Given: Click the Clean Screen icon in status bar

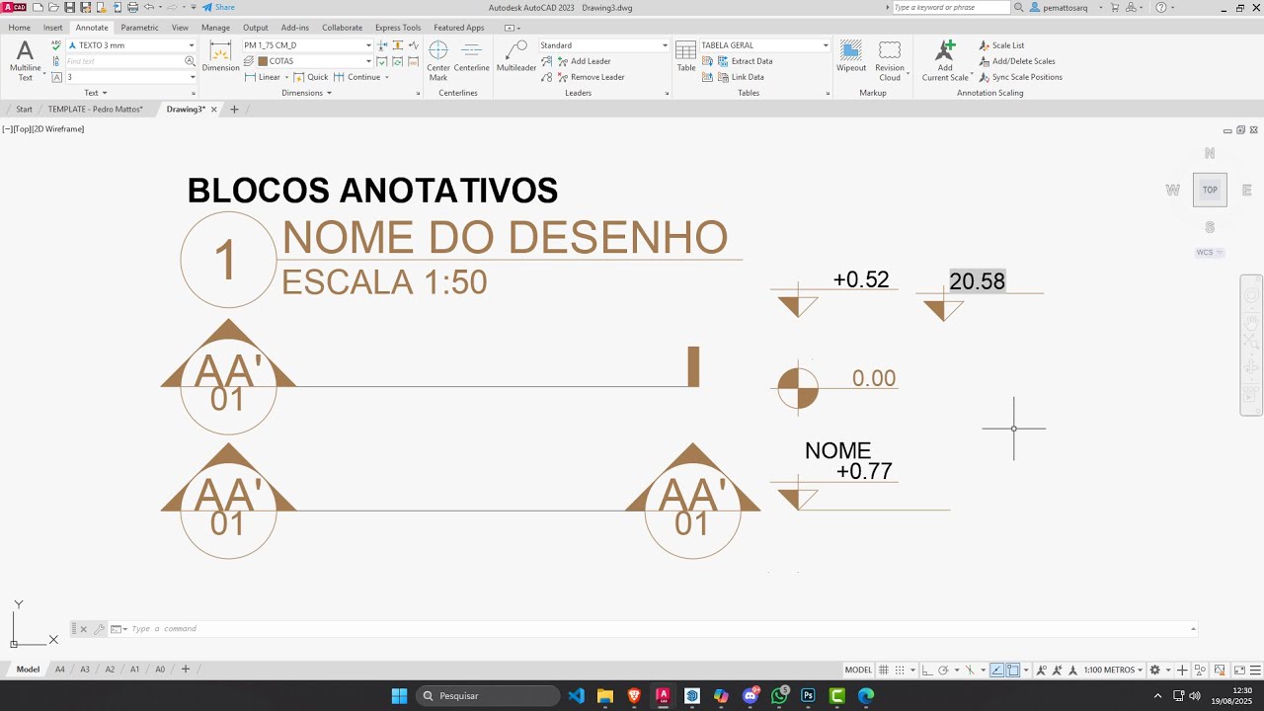Looking at the screenshot, I should pos(1239,670).
